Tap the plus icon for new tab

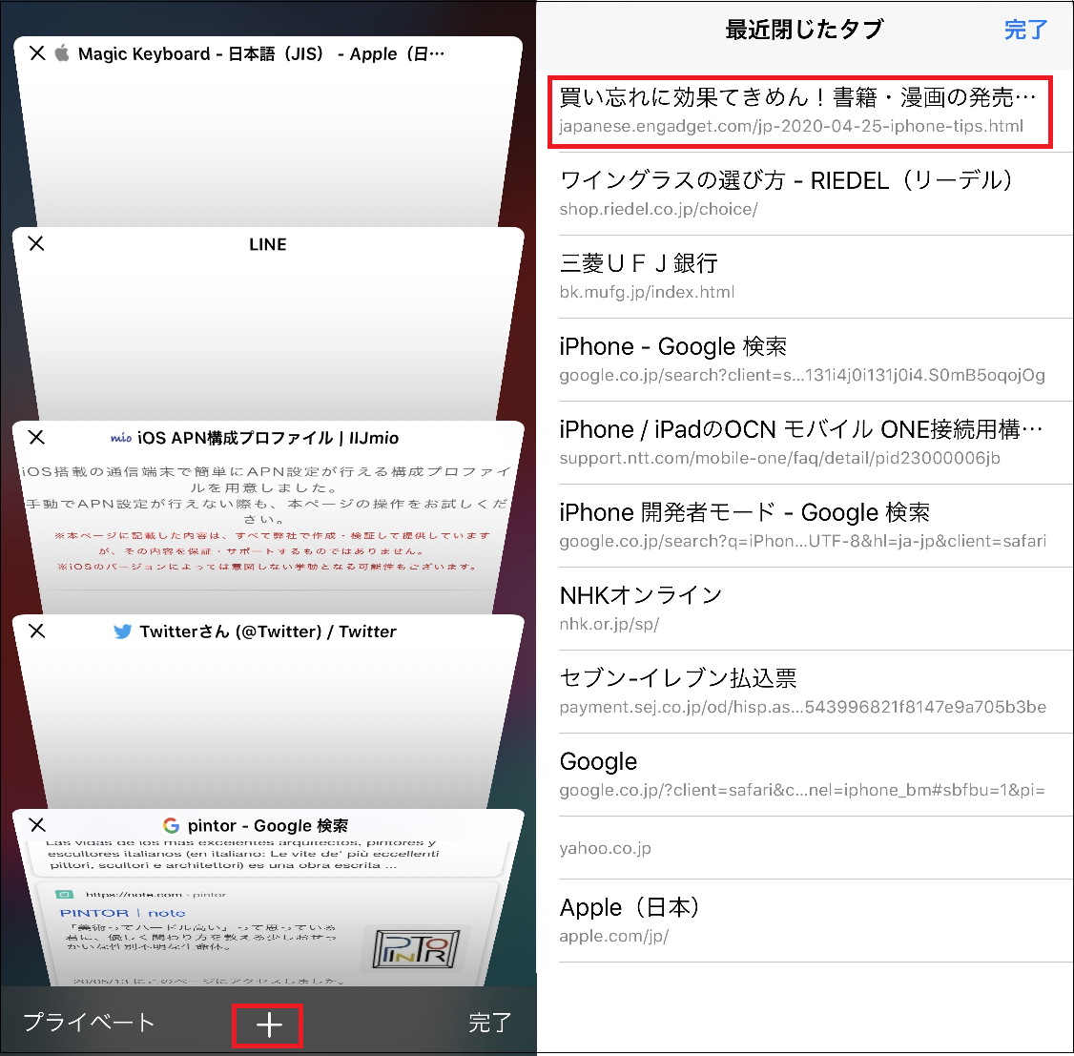269,1025
